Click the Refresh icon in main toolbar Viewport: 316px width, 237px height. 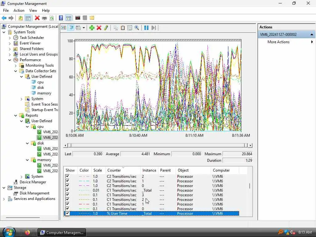(52, 18)
